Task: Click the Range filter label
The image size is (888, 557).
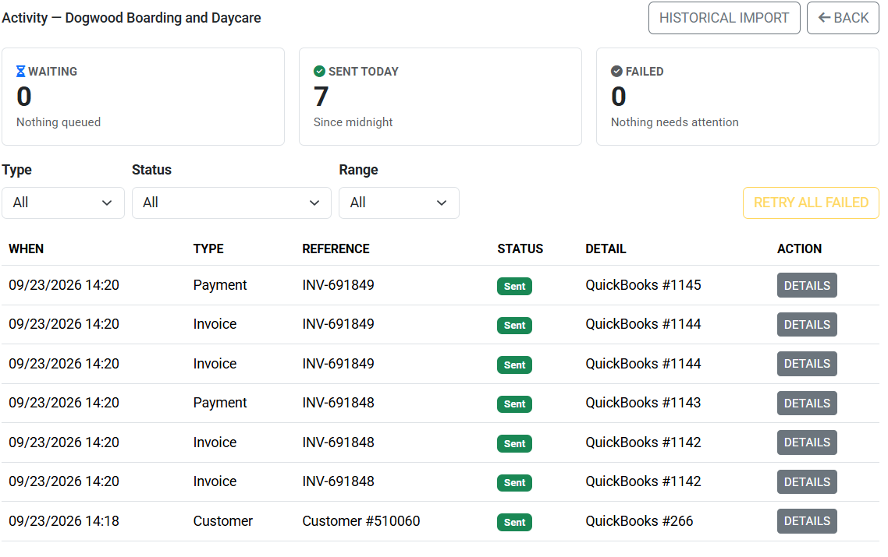Action: (x=358, y=170)
